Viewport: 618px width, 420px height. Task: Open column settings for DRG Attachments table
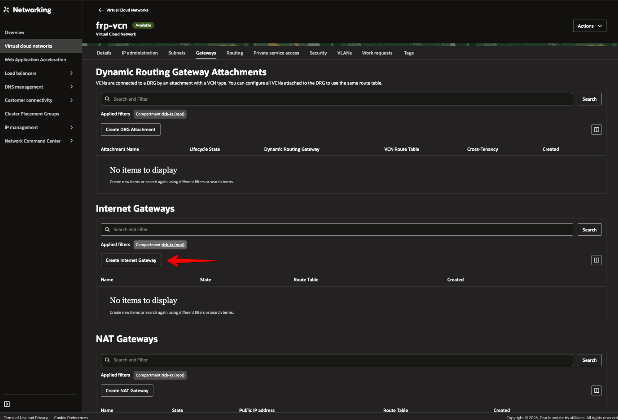pyautogui.click(x=596, y=130)
